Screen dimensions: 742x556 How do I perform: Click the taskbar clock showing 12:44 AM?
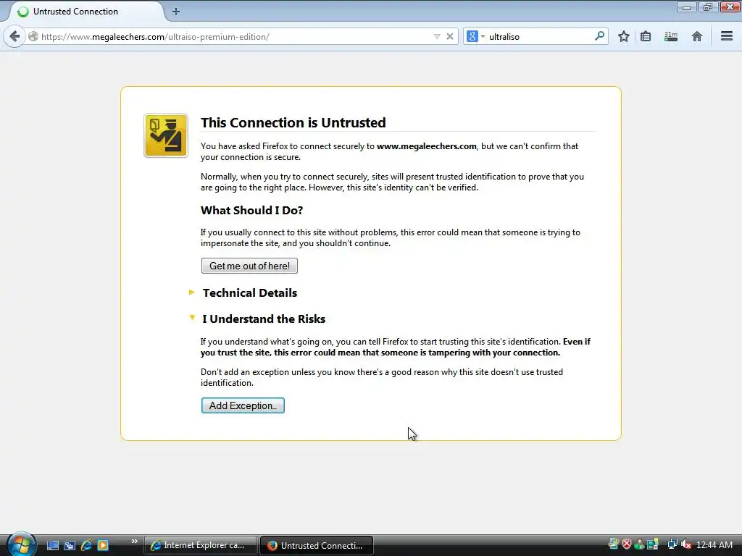click(714, 544)
